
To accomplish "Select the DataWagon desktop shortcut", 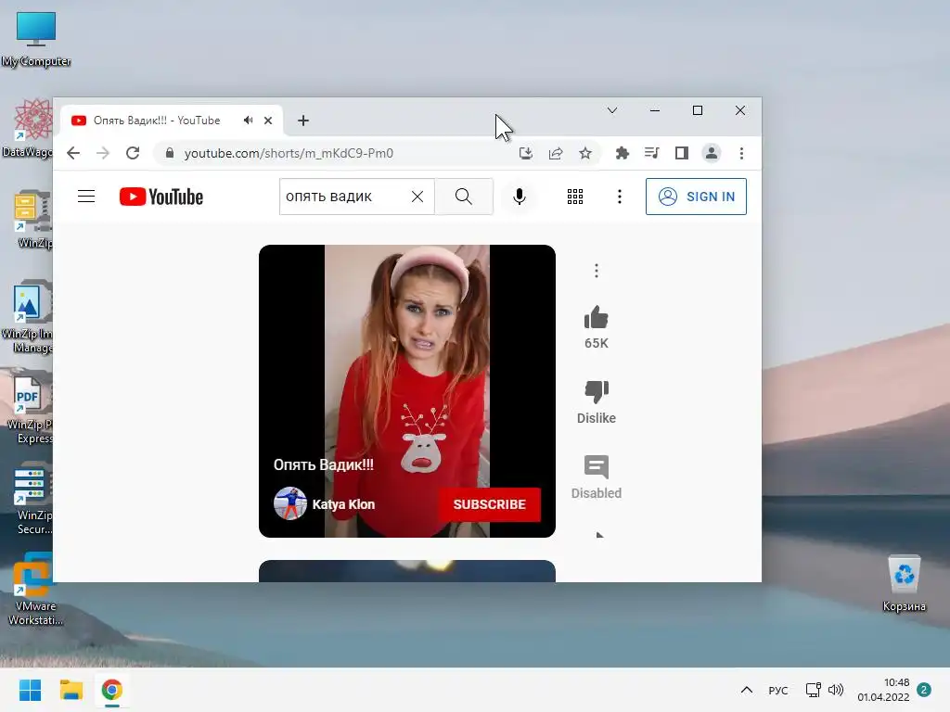I will pos(28,128).
